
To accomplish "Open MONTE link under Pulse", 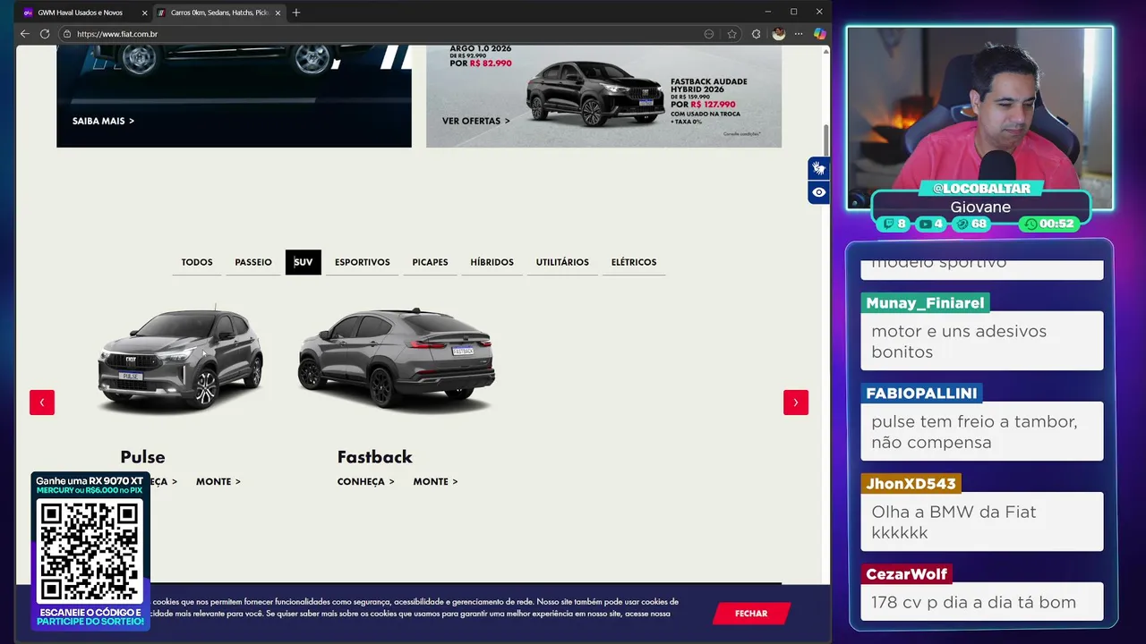I will tap(218, 481).
